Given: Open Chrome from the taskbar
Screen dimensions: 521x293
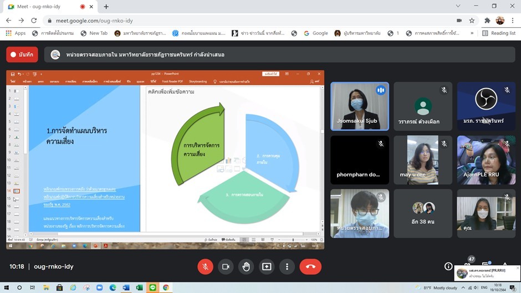Looking at the screenshot, I should [x=166, y=287].
